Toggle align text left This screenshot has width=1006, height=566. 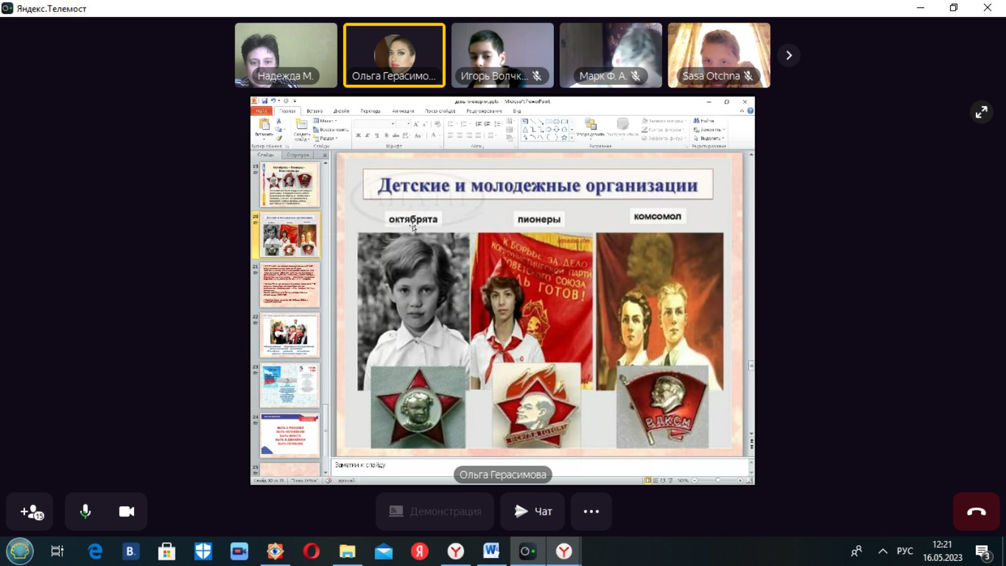pyautogui.click(x=451, y=135)
